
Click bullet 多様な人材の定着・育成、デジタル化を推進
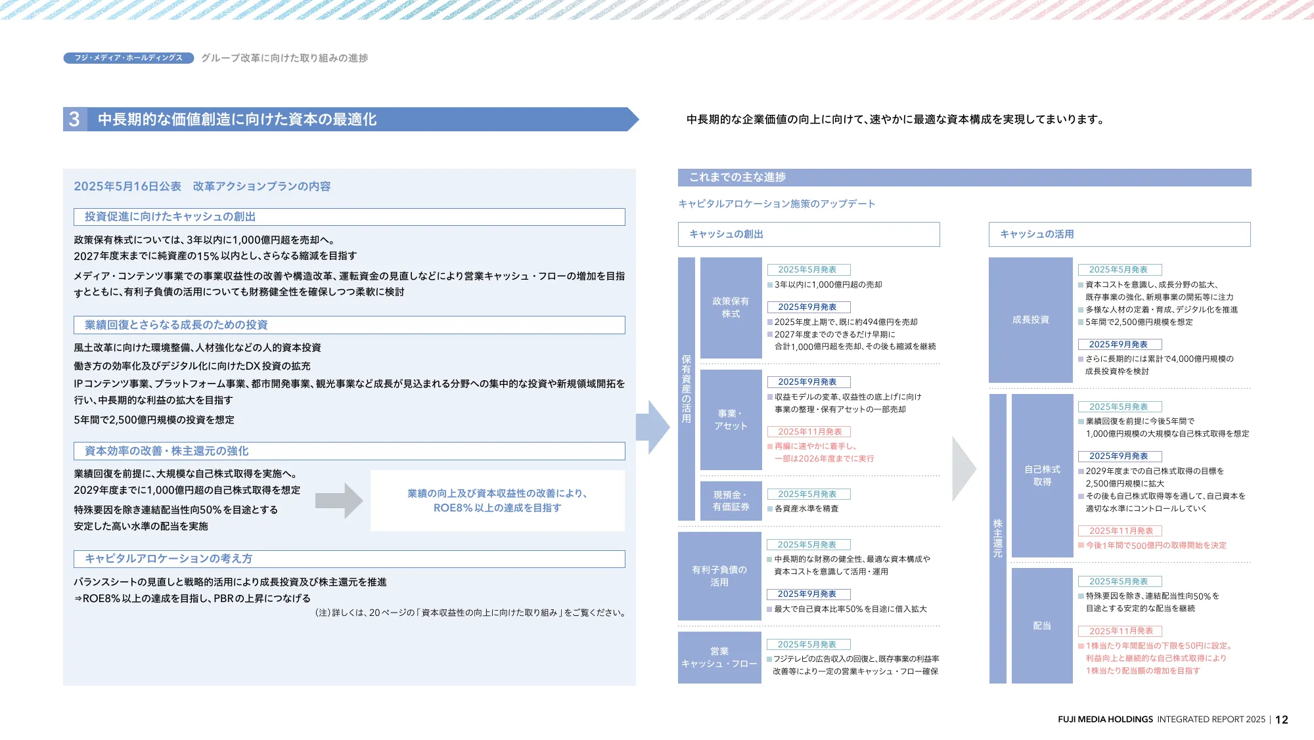(x=1158, y=310)
